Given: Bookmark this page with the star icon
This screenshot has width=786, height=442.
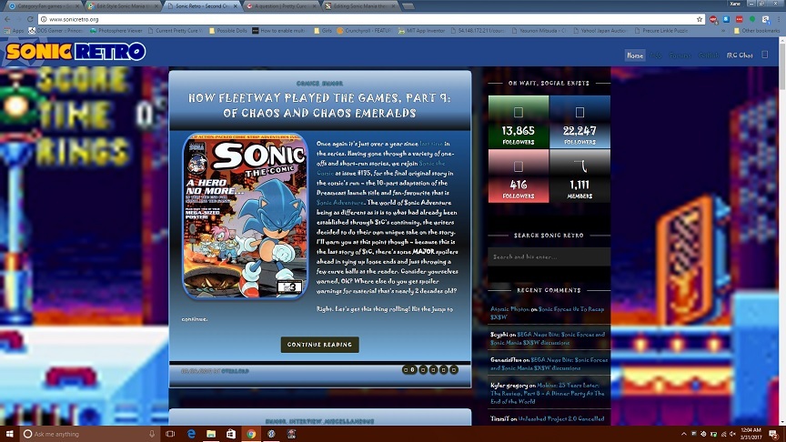Looking at the screenshot, I should [700, 19].
